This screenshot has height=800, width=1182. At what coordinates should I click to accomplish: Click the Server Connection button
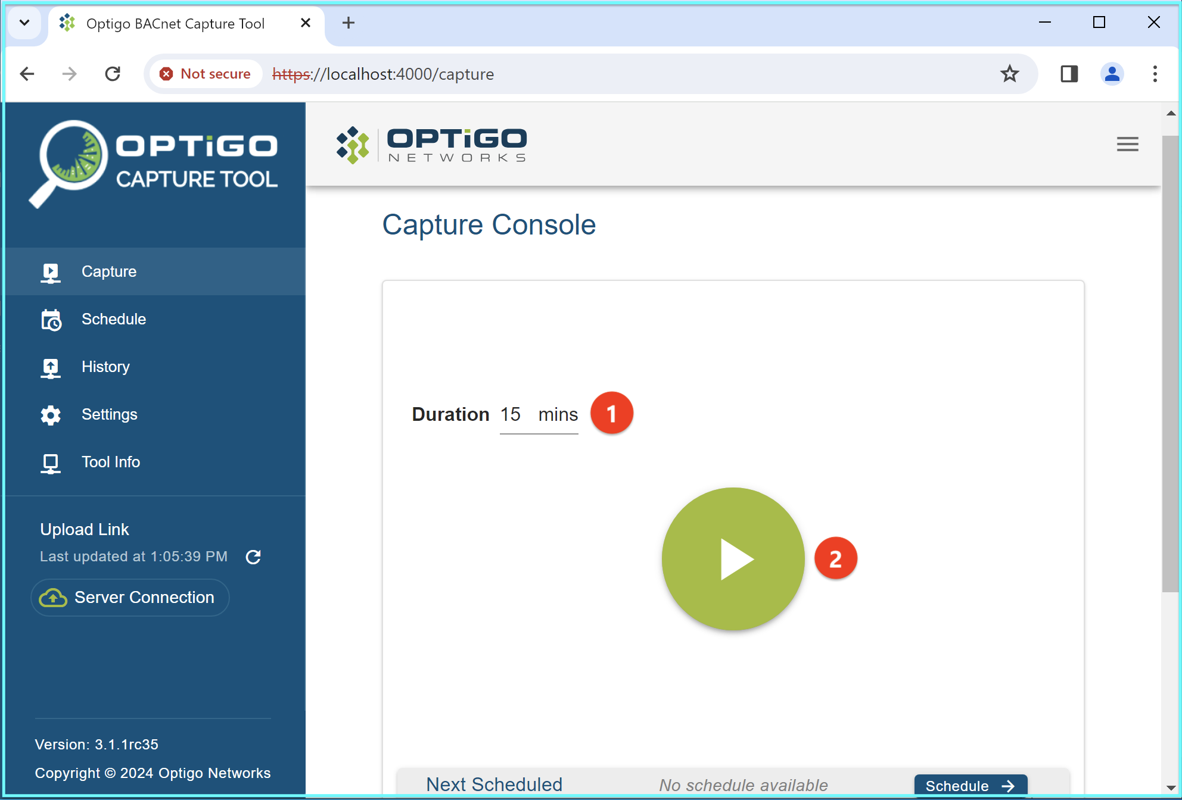click(130, 598)
